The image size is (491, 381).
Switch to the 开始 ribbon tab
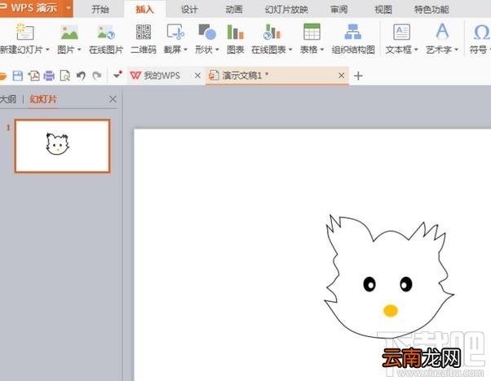[x=100, y=10]
